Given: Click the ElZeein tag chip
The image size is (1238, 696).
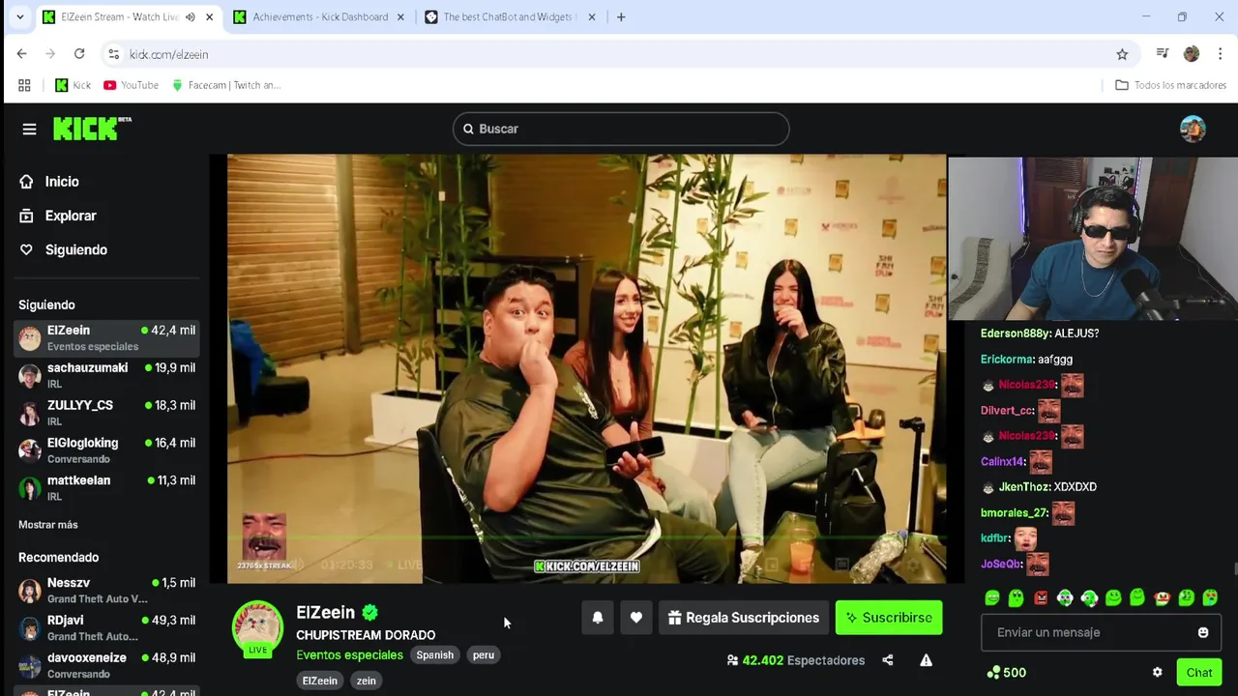Looking at the screenshot, I should [x=320, y=681].
